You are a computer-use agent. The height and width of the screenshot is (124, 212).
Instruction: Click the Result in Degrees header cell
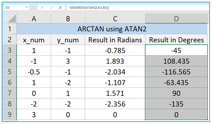pos(176,40)
